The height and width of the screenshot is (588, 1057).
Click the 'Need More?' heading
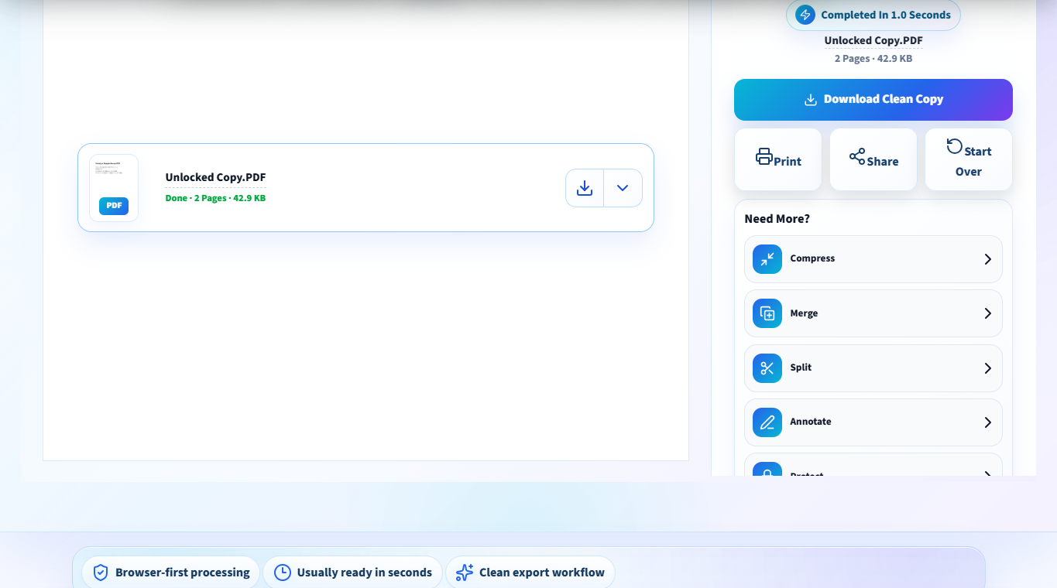pyautogui.click(x=777, y=219)
